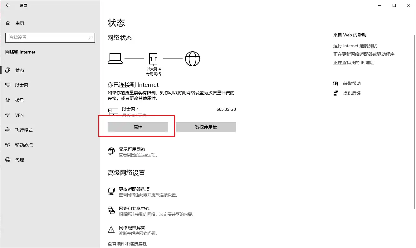The image size is (416, 248).
Task: Click 正在更新网络适配器或驱动程序 help link
Action: point(364,54)
